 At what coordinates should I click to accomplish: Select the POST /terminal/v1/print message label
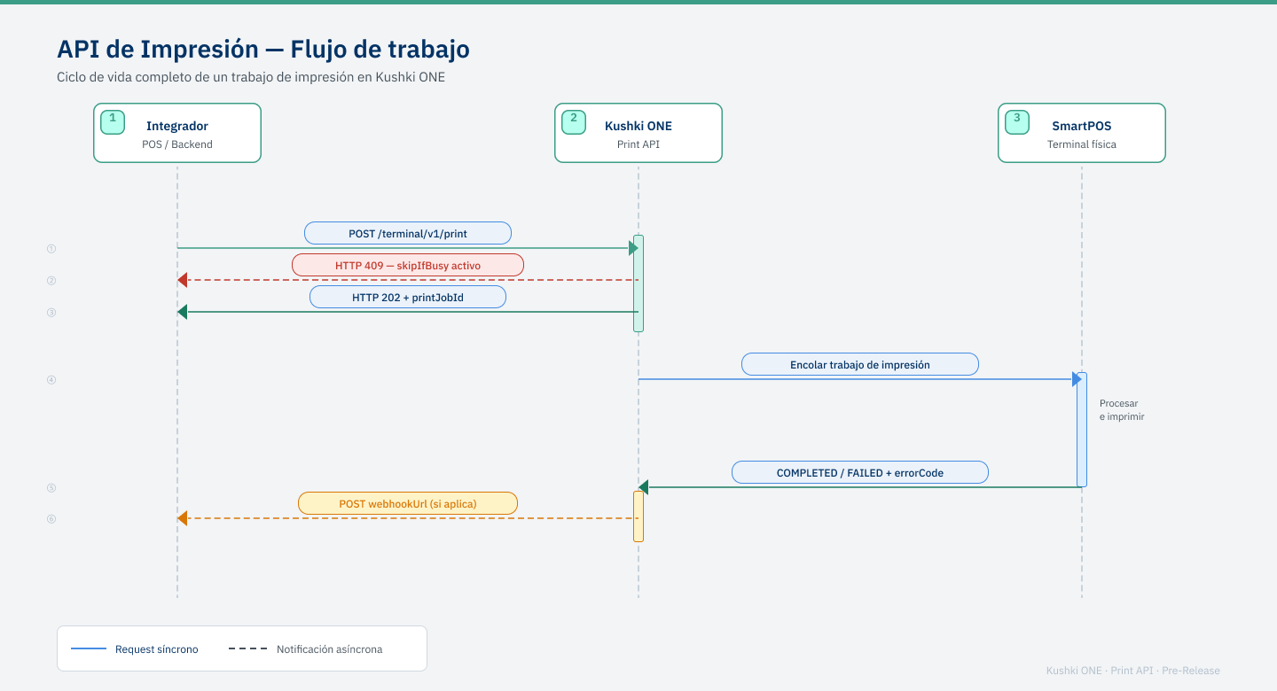tap(407, 233)
